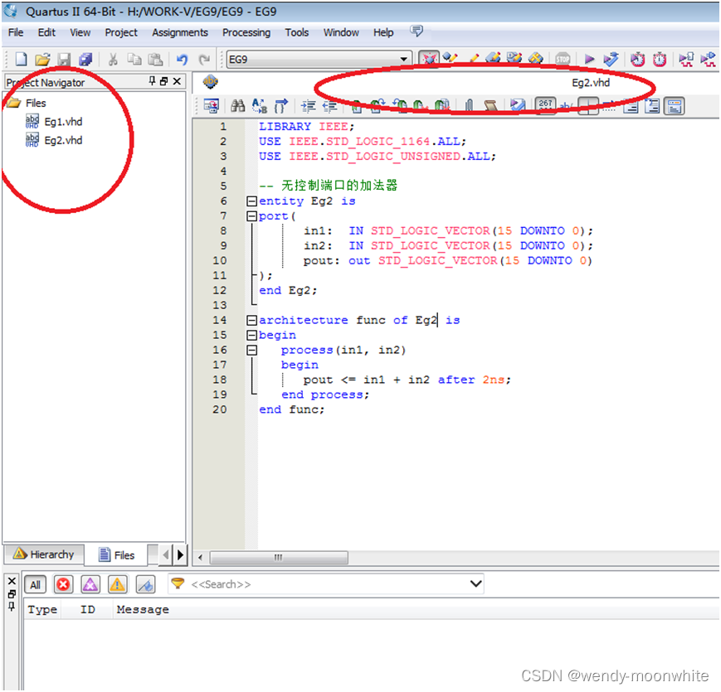
Task: Toggle the flagged messages filter
Action: point(145,584)
